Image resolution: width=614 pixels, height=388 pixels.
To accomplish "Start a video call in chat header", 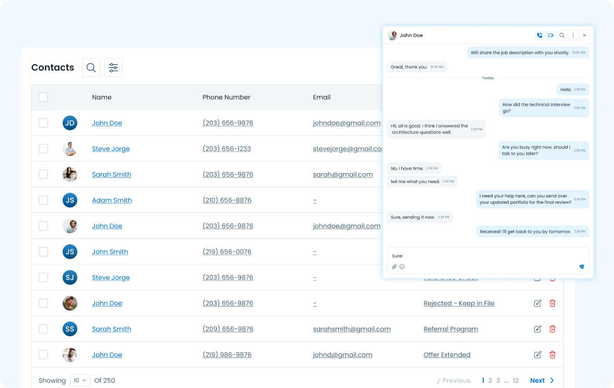I will click(x=550, y=35).
